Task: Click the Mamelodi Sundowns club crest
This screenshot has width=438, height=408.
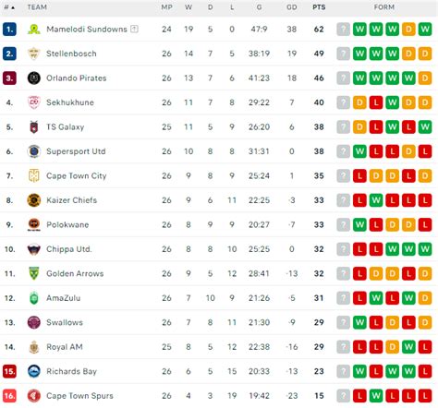Action: (x=34, y=30)
